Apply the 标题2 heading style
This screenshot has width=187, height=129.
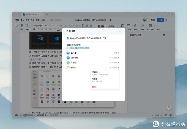pos(111,26)
